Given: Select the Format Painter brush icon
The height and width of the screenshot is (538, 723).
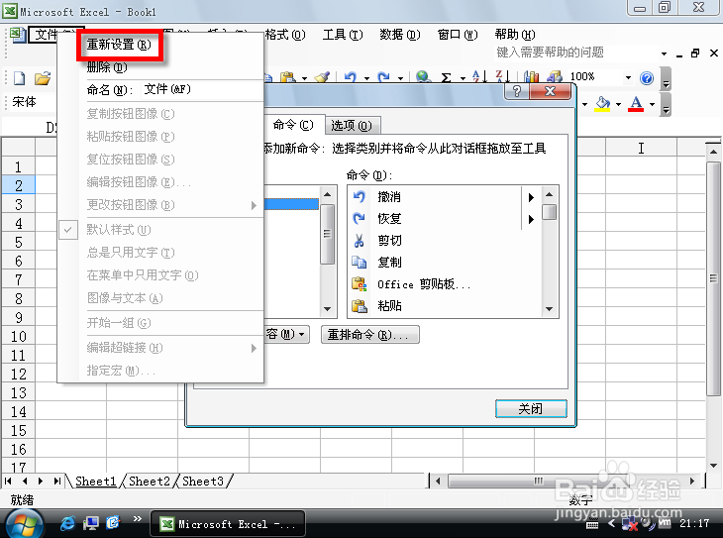Looking at the screenshot, I should [x=322, y=77].
